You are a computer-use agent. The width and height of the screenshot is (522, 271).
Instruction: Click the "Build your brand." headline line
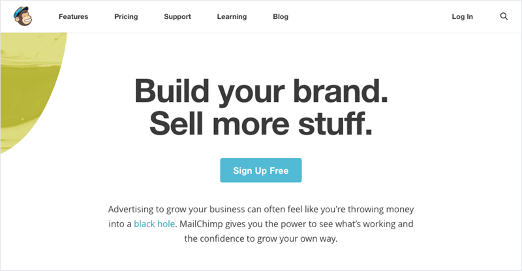261,91
